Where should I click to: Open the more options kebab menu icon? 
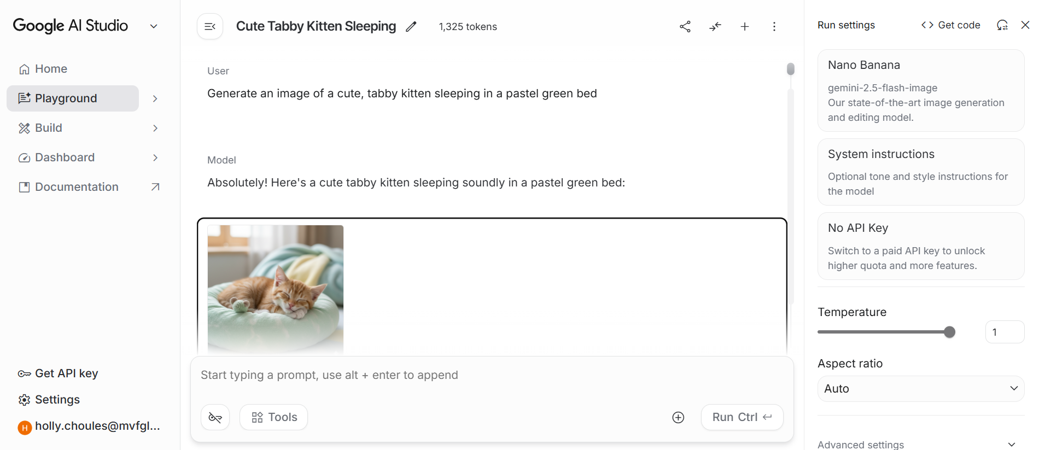pos(774,26)
